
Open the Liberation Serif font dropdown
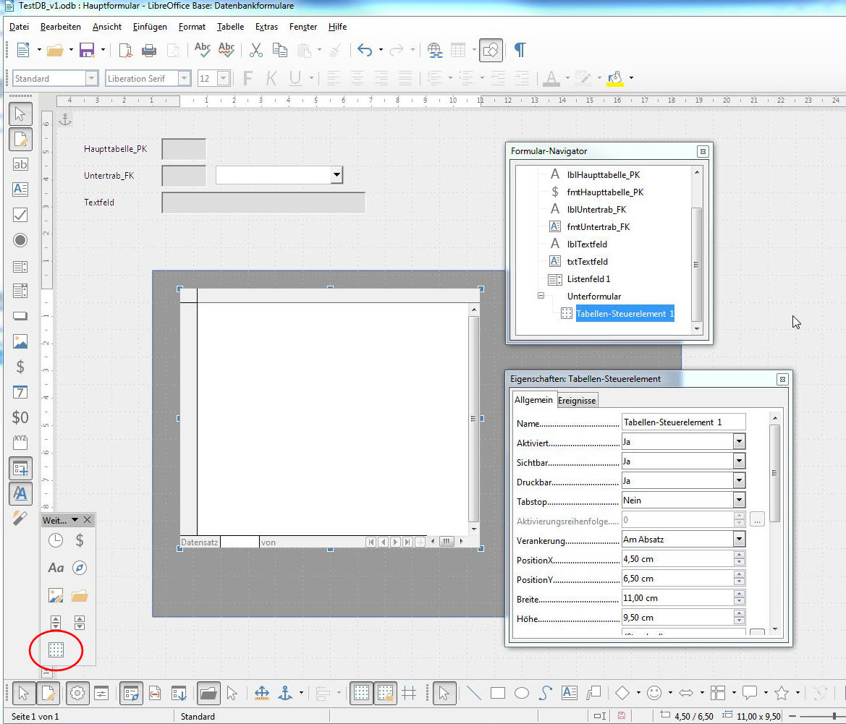click(185, 79)
